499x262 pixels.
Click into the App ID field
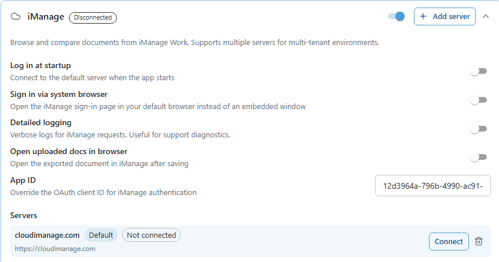tap(433, 186)
